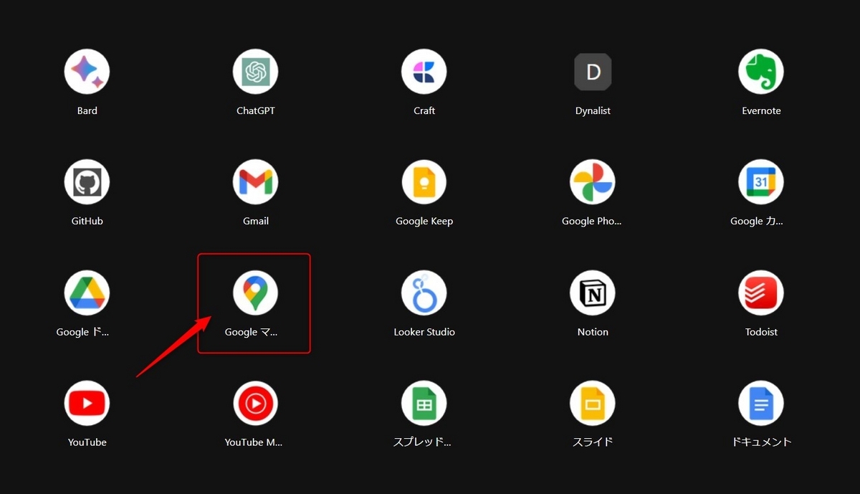This screenshot has width=860, height=494.
Task: Click the 'スプレッド...' label text
Action: click(x=422, y=442)
